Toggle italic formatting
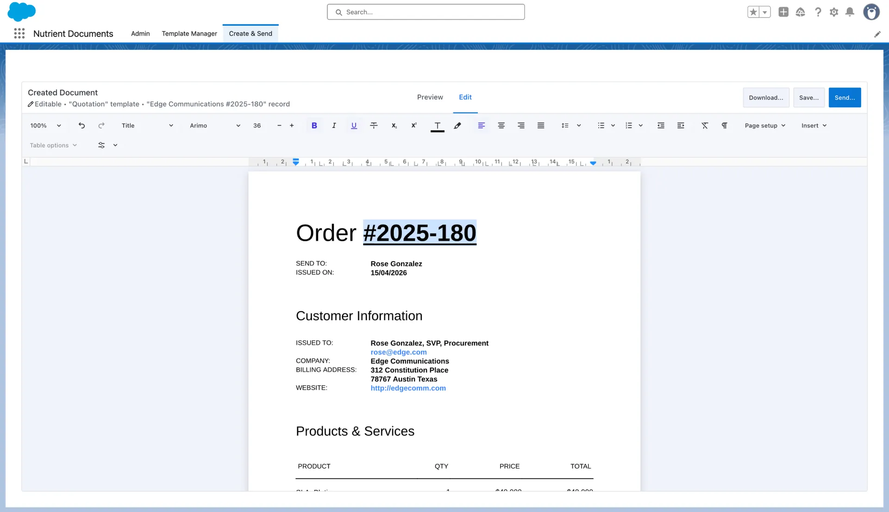This screenshot has width=889, height=512. (334, 125)
